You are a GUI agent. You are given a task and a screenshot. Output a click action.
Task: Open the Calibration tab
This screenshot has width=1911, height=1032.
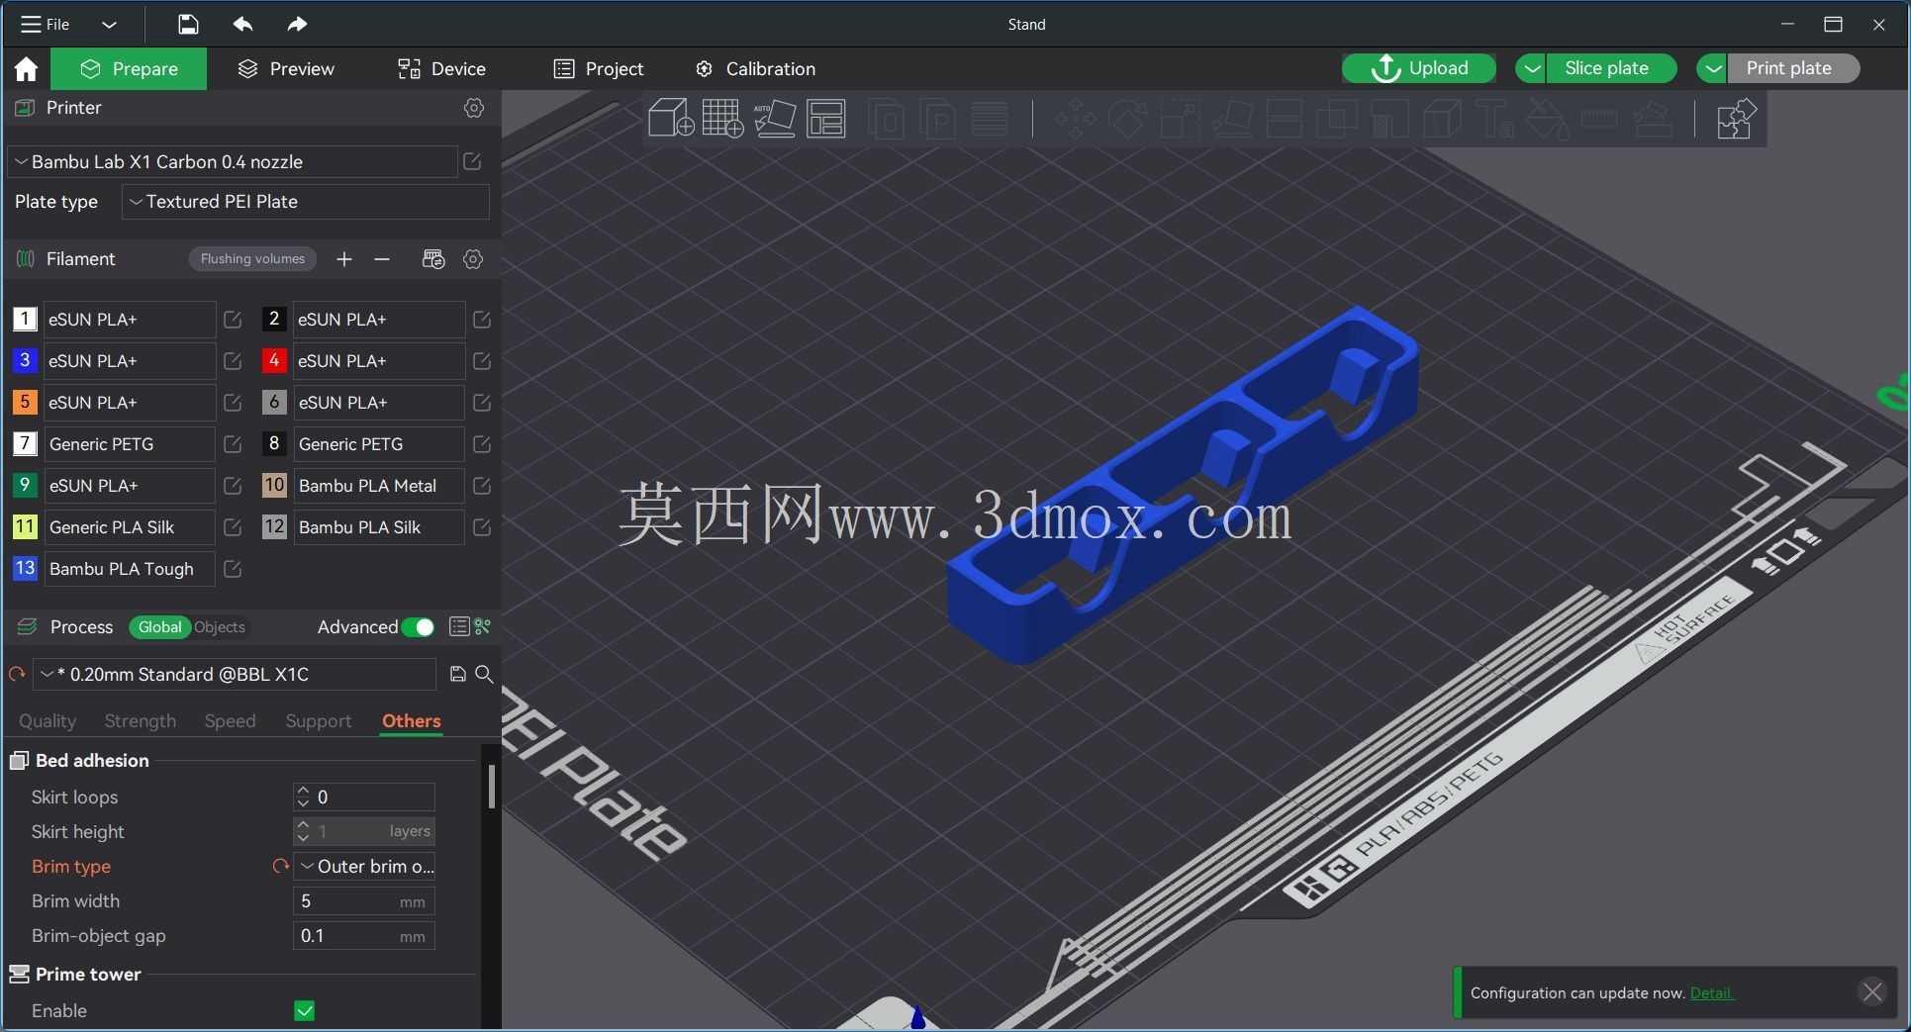pos(756,68)
